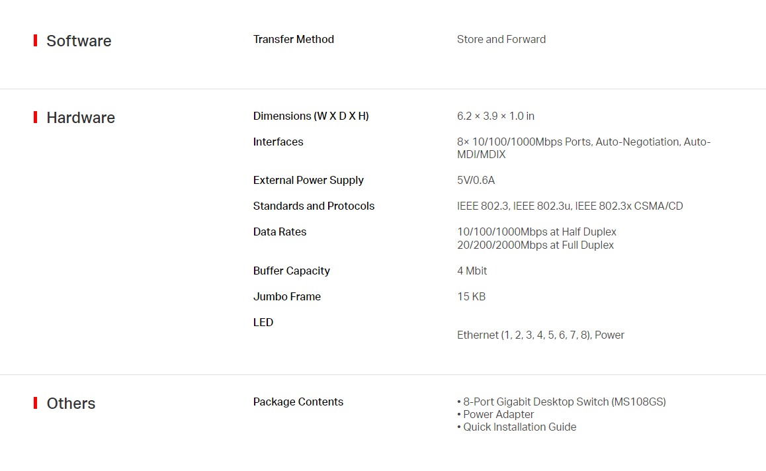Screen dimensions: 766x471
Task: Click the 5V/0.6A value text
Action: point(476,181)
